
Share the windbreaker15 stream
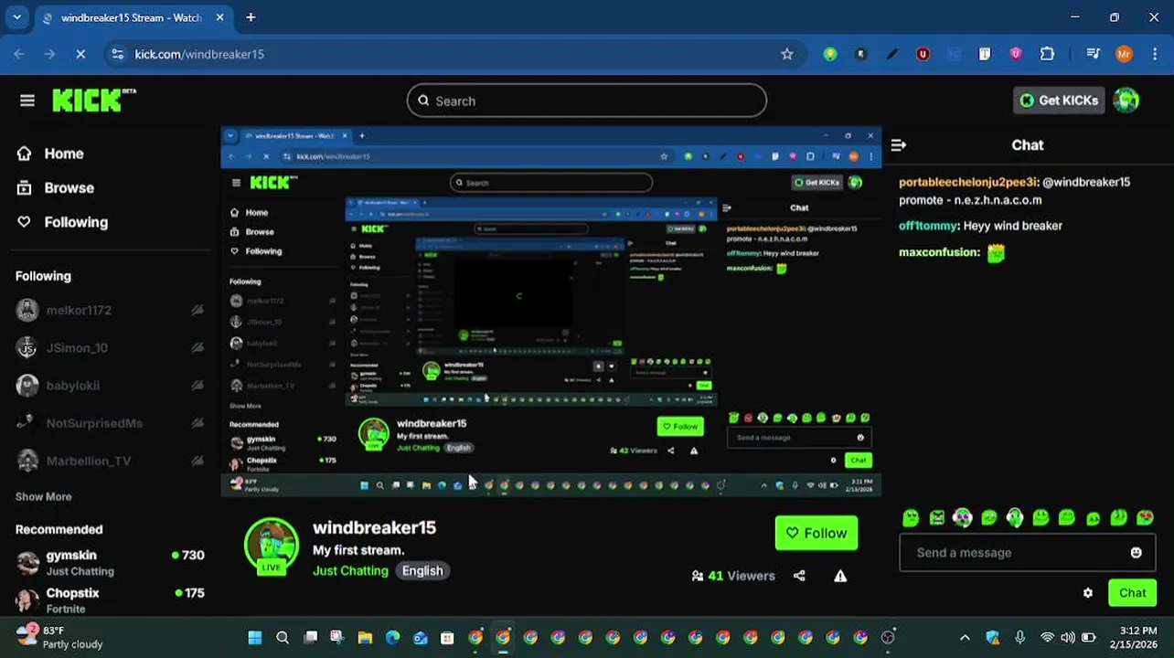click(799, 576)
